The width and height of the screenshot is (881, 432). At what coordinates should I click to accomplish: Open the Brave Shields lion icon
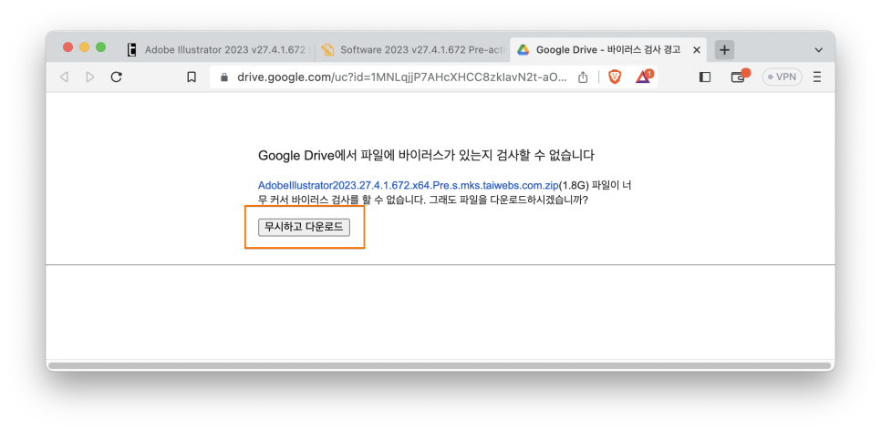coord(615,77)
